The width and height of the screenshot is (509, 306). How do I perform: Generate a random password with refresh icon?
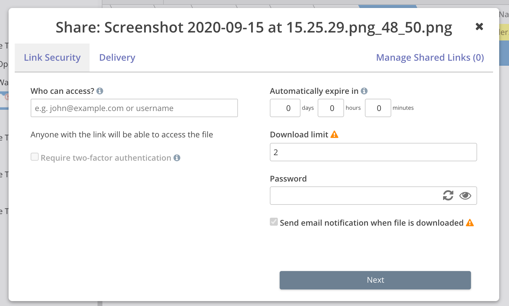[x=448, y=196]
